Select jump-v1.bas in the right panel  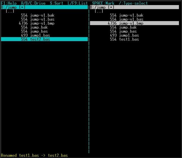point(131,19)
